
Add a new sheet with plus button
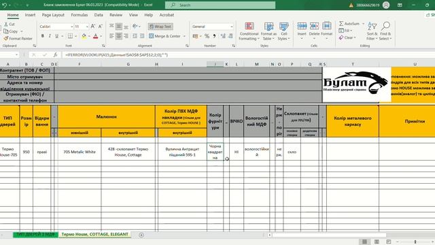click(141, 235)
